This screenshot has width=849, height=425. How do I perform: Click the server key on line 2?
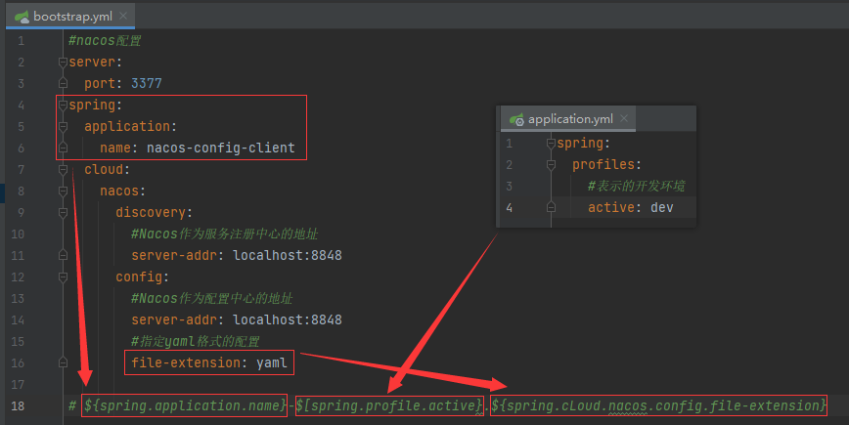(92, 63)
